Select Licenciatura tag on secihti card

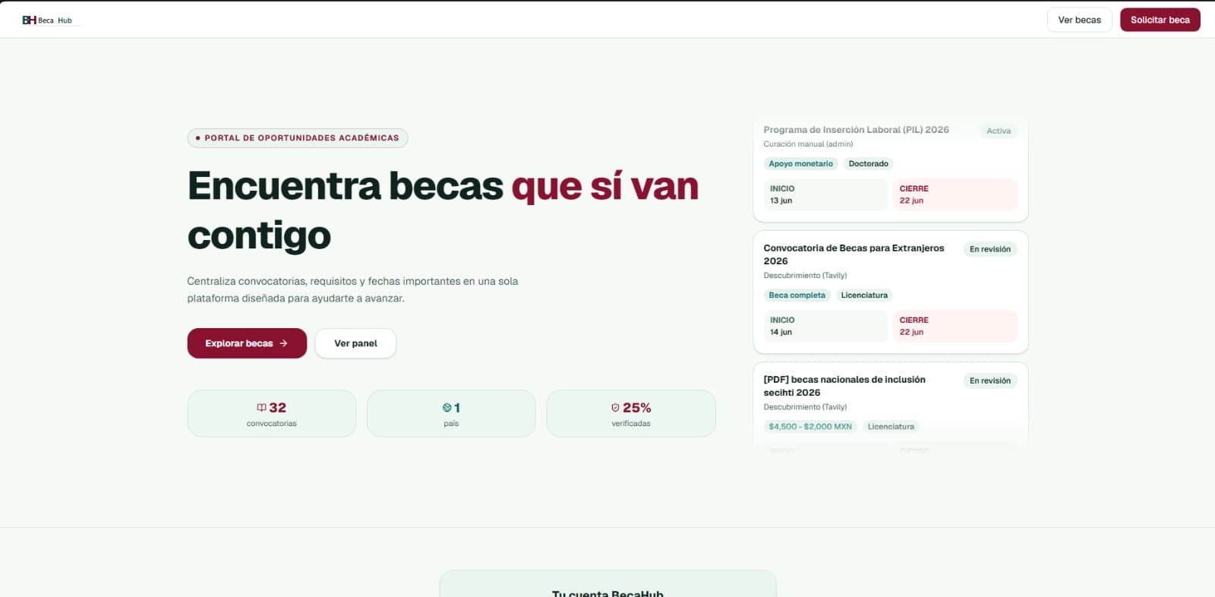click(x=891, y=426)
